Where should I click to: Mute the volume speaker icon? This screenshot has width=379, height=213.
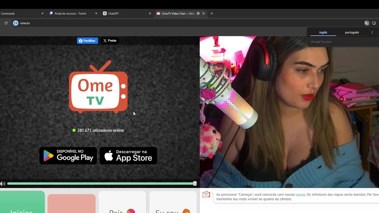click(x=3, y=184)
